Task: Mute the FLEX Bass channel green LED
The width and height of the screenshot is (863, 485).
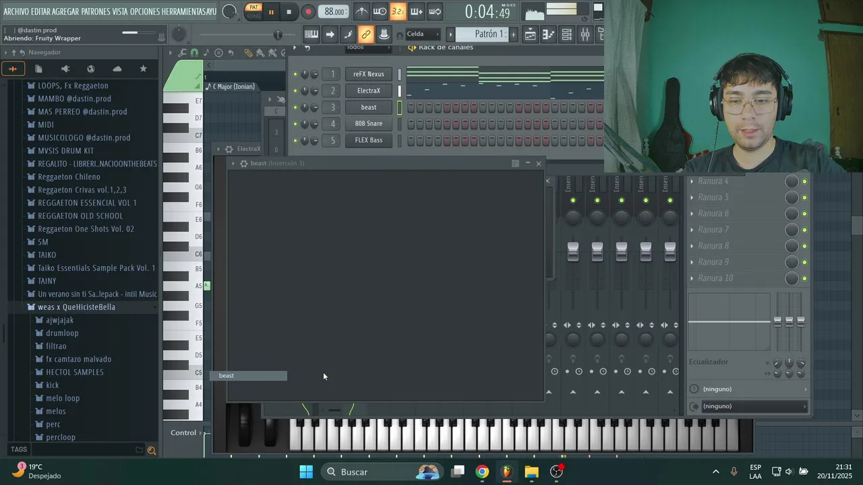Action: (295, 141)
